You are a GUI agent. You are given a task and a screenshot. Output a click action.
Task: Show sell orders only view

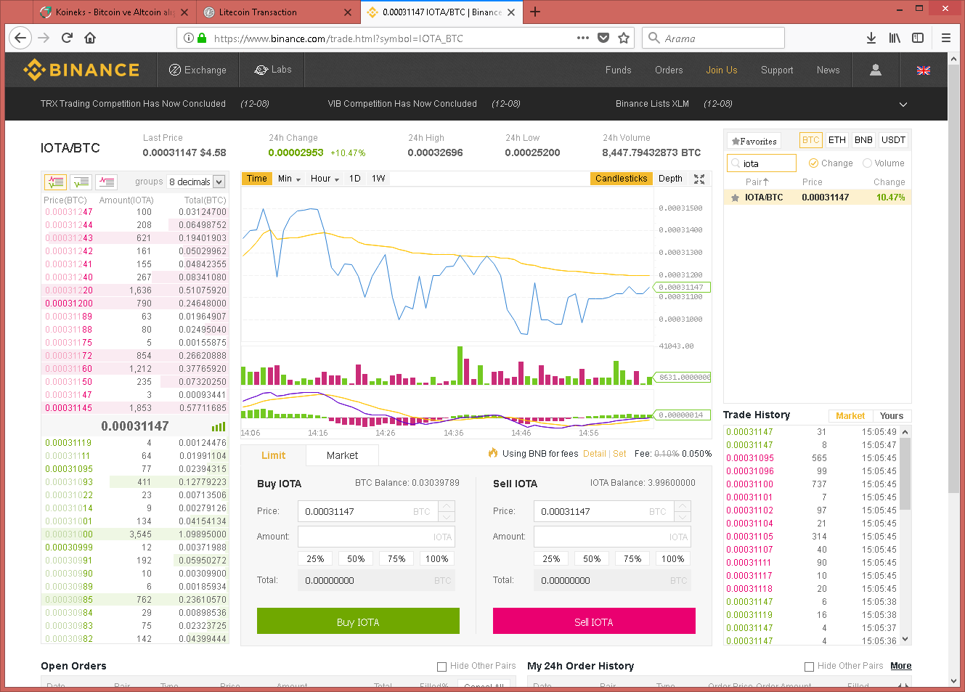[106, 182]
